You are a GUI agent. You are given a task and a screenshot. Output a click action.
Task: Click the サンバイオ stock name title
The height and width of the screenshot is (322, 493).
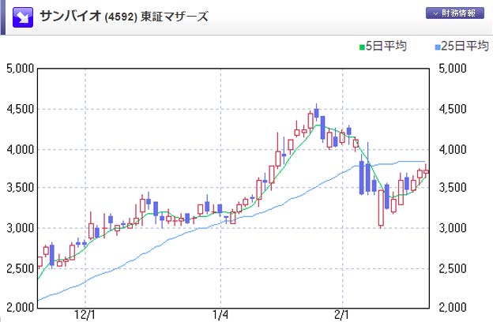click(x=70, y=16)
